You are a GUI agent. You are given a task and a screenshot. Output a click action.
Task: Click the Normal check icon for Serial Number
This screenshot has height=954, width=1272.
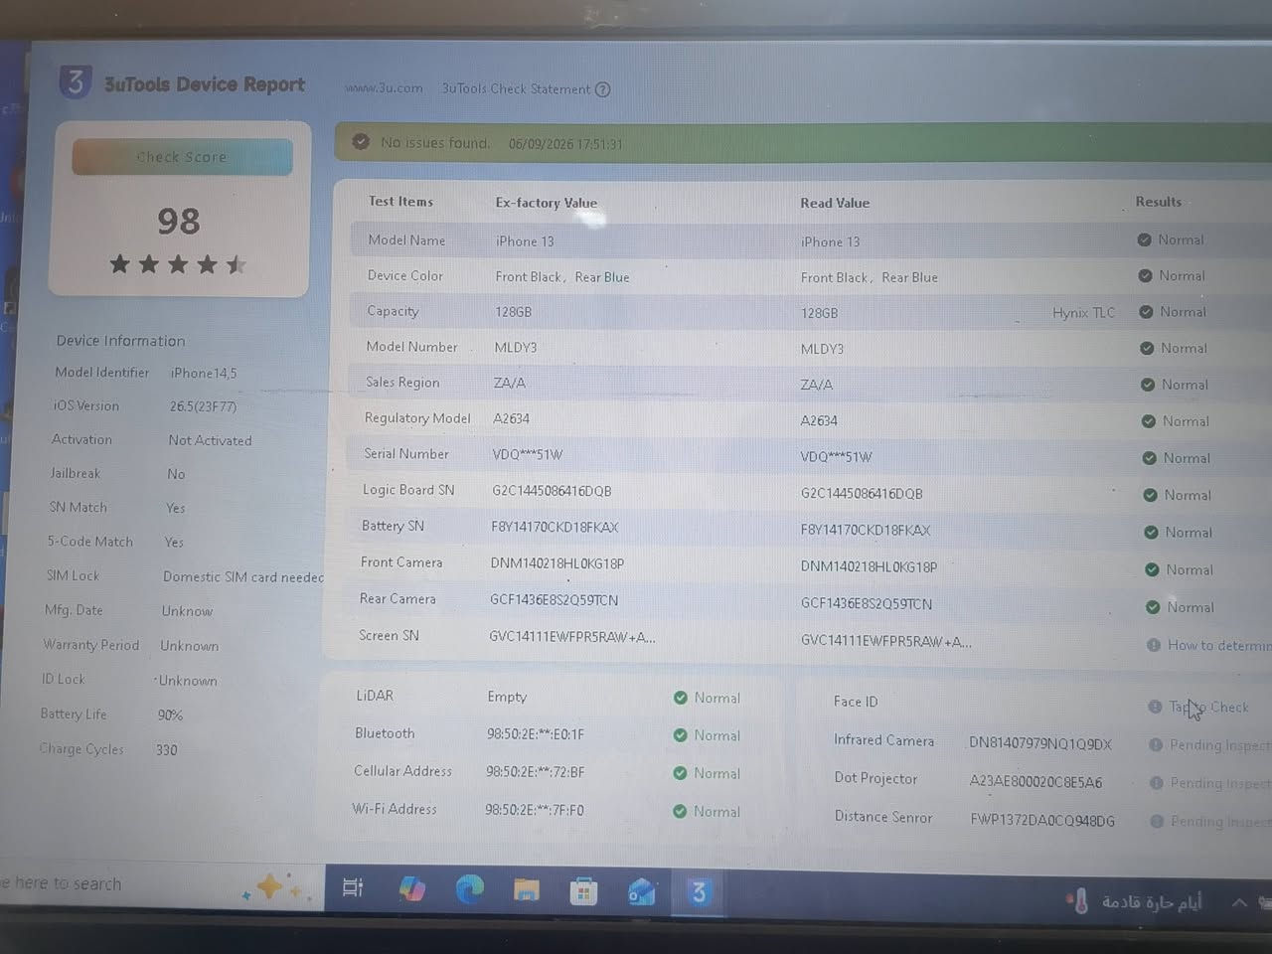pos(1150,458)
